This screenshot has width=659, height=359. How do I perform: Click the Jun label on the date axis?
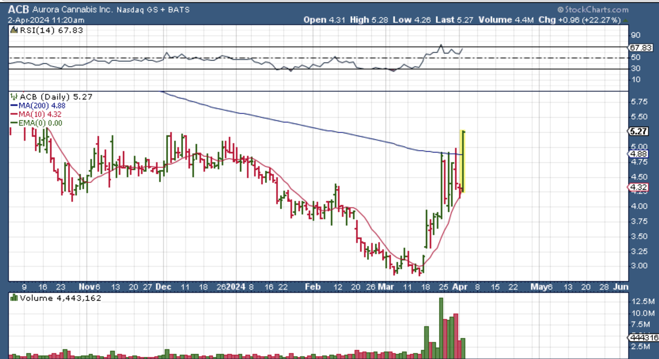tap(621, 287)
